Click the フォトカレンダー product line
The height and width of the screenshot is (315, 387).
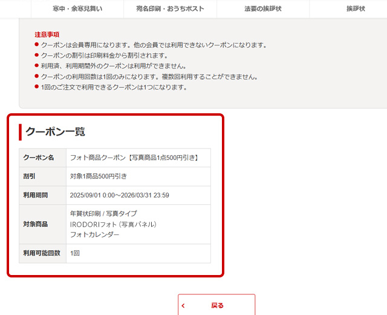tap(95, 234)
